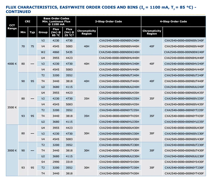Click order code CXA2540-0000-000N00W240H
This screenshot has width=211, height=181.
click(119, 52)
